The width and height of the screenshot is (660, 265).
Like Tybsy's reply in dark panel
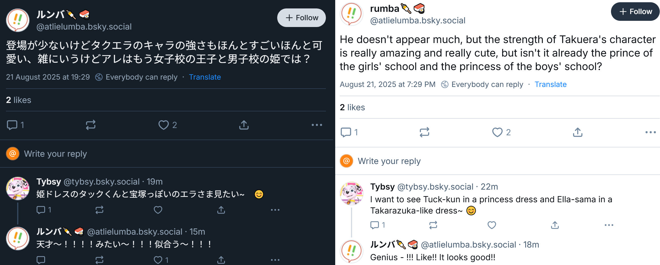[158, 210]
